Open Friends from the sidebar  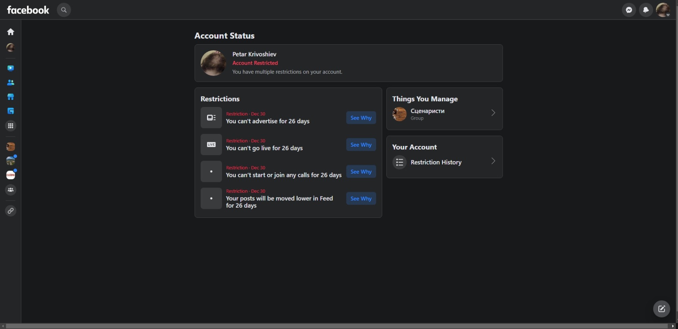11,82
